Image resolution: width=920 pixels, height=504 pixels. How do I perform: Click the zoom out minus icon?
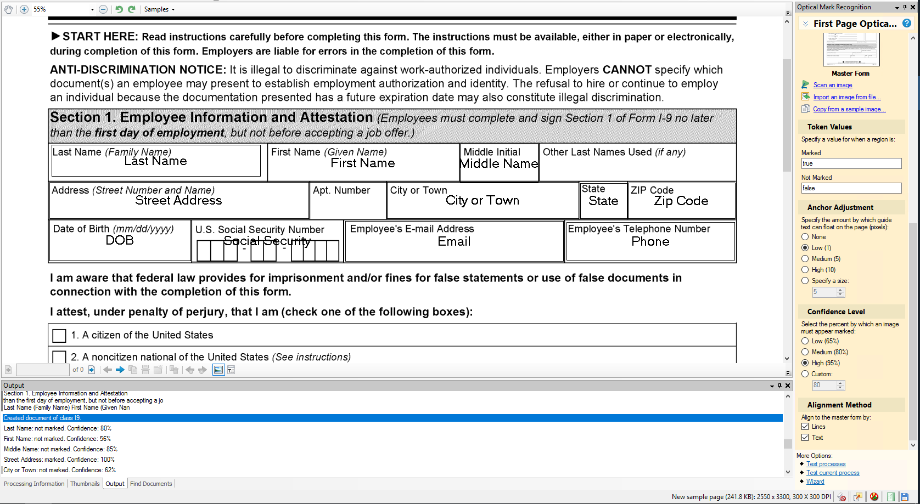tap(103, 9)
